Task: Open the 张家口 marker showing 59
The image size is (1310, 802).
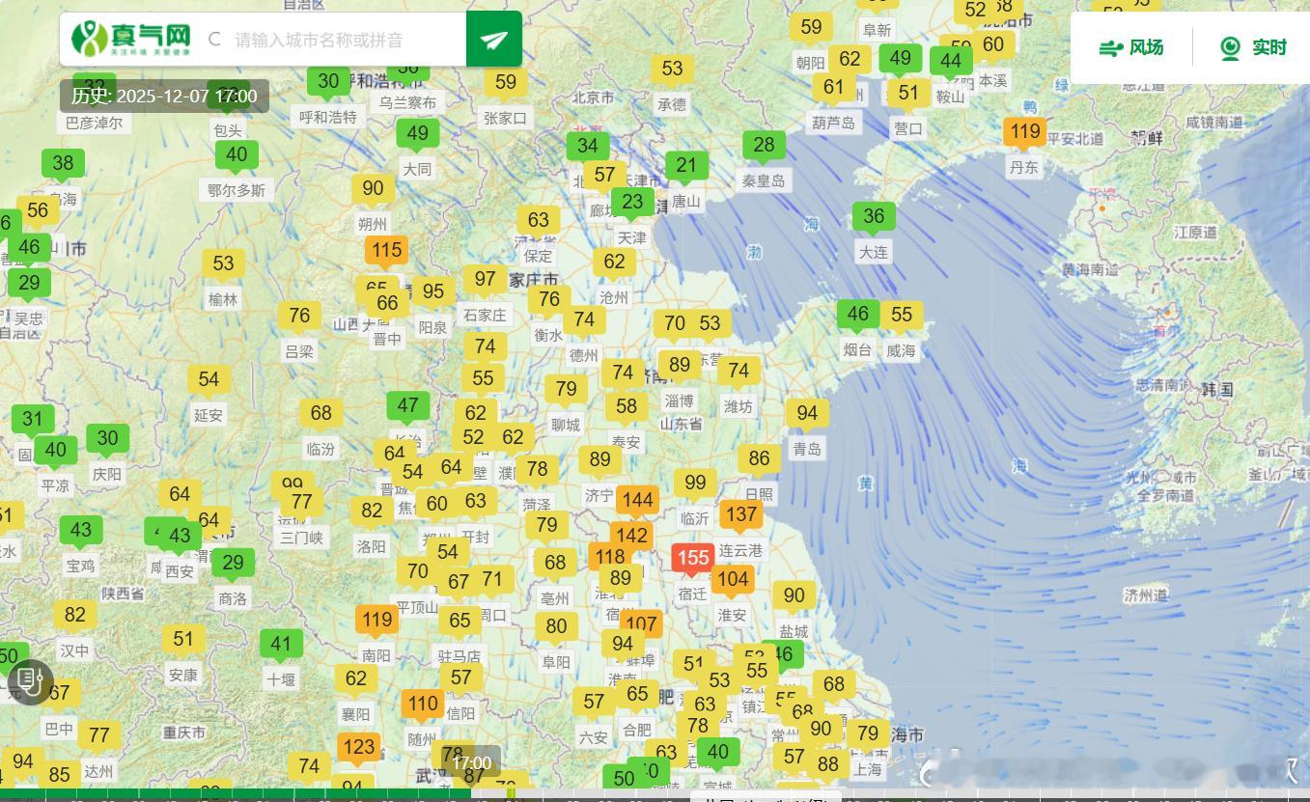Action: coord(506,83)
